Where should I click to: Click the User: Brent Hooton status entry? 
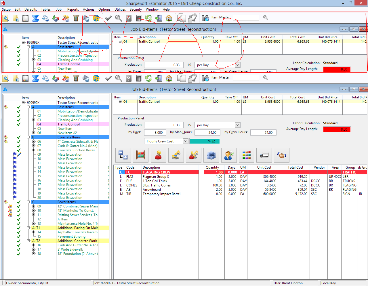click(x=288, y=283)
